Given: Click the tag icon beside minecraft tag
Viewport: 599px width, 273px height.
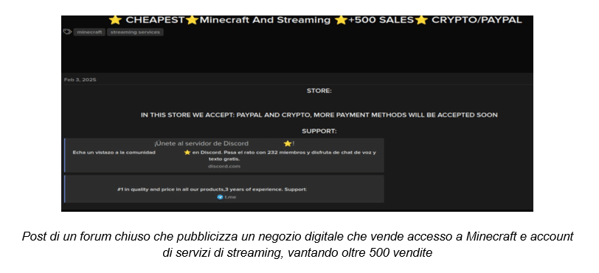Looking at the screenshot, I should pyautogui.click(x=67, y=32).
